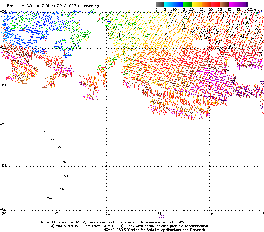The image size is (264, 232).
Task: Click the orange 25-30 knots legend swatch
Action: (x=206, y=4)
